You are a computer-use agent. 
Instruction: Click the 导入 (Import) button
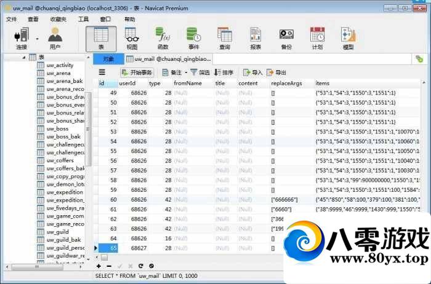tap(252, 72)
